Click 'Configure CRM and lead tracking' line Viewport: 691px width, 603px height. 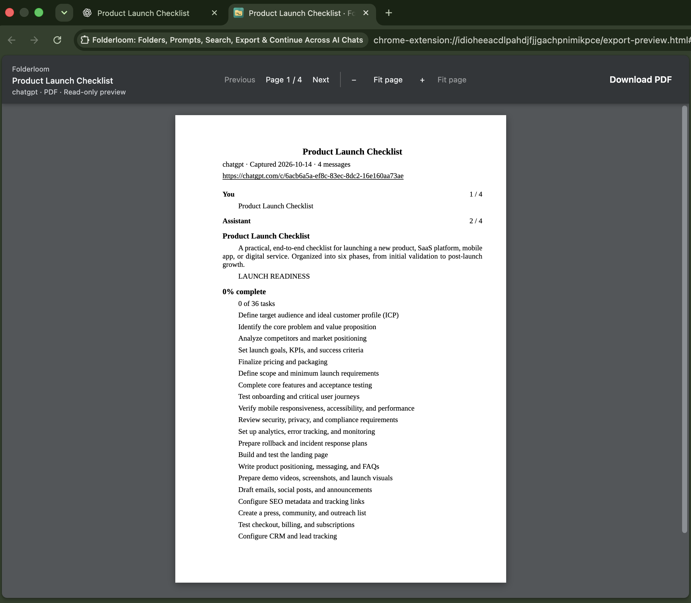288,536
